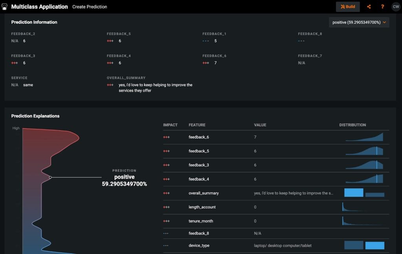Click the Build button

348,7
